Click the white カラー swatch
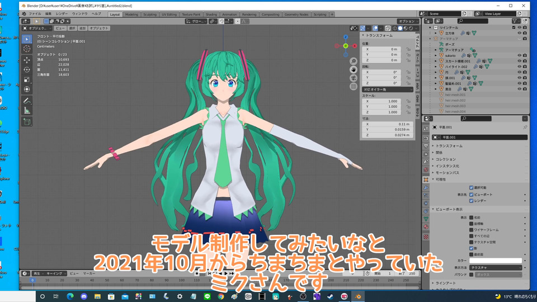 click(x=496, y=261)
